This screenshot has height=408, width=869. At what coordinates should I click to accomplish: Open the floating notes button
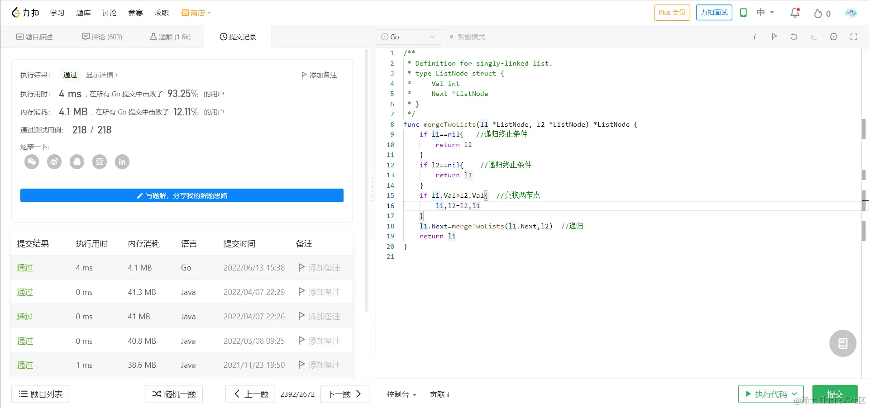pos(843,343)
